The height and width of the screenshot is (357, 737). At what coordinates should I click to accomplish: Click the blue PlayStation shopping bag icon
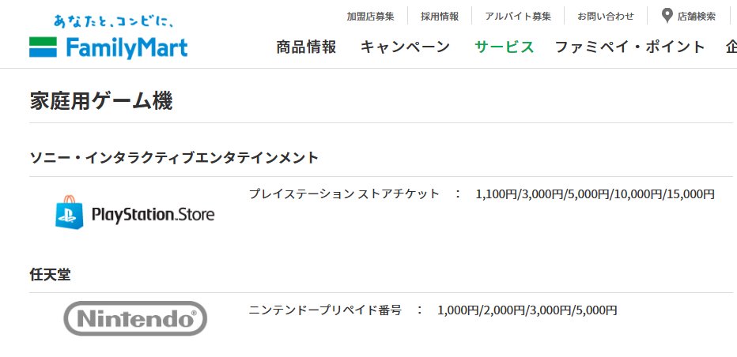coord(70,212)
